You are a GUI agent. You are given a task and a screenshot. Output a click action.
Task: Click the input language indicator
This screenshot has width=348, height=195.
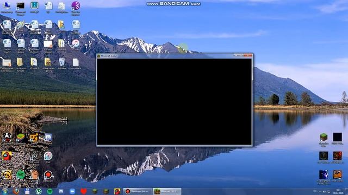pyautogui.click(x=315, y=191)
